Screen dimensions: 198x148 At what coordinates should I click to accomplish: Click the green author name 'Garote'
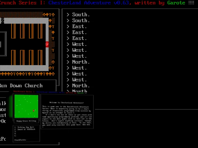click(176, 3)
